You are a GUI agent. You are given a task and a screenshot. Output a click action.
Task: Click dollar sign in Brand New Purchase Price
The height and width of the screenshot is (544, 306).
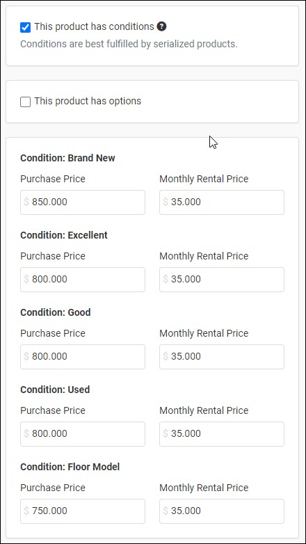click(26, 202)
